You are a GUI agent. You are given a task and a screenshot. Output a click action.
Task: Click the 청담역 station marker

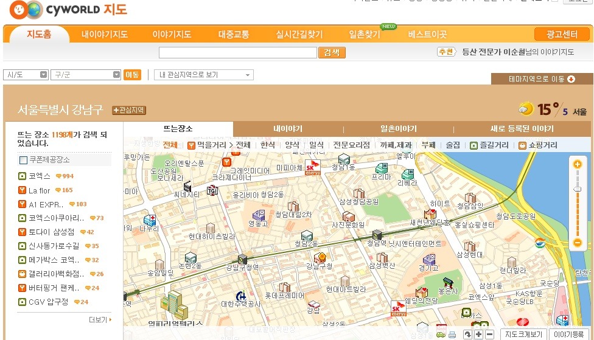coord(377,235)
